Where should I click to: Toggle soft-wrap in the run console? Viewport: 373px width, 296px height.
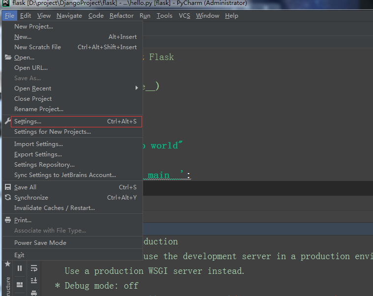pos(34,268)
